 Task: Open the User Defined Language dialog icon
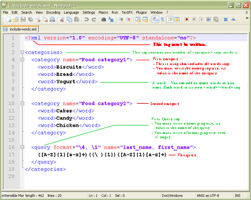tap(177, 19)
